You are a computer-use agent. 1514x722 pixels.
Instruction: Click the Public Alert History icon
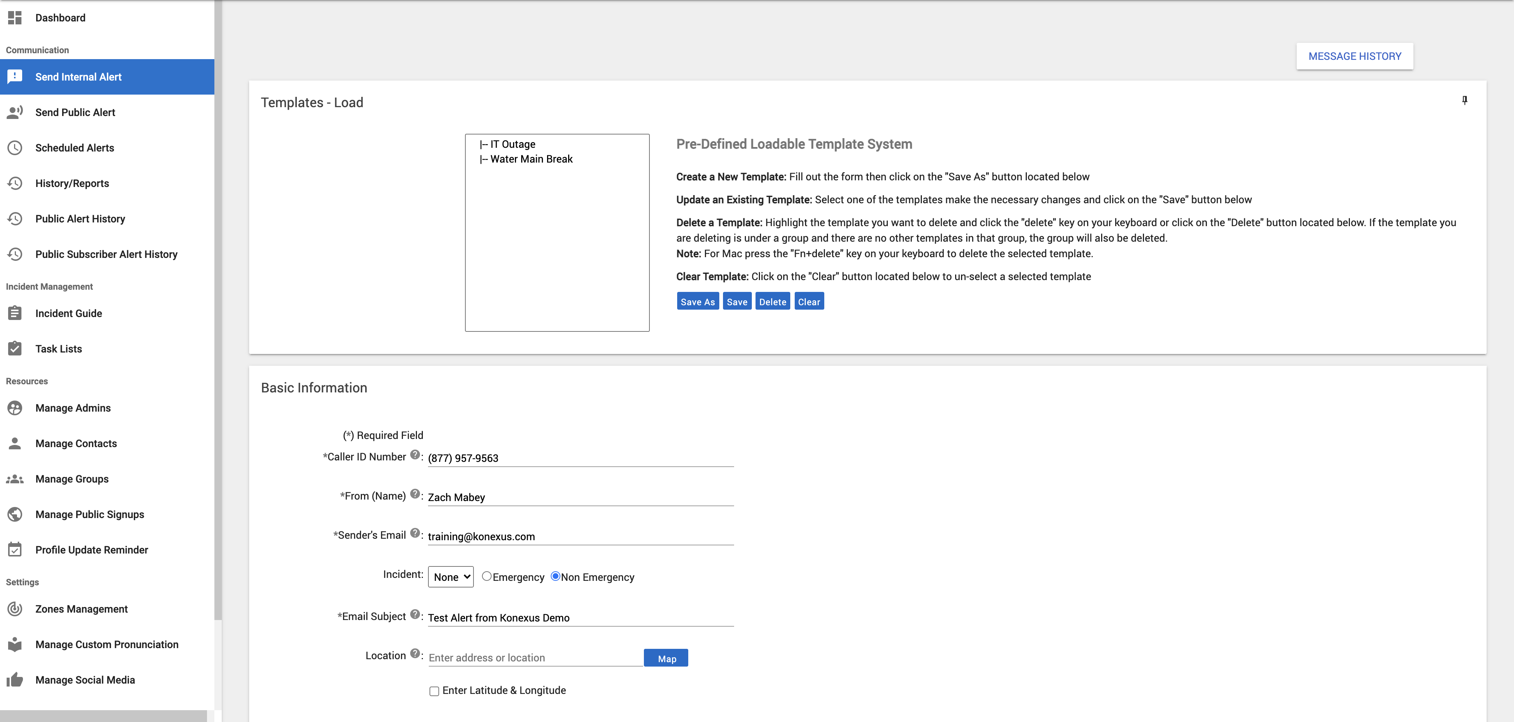click(x=15, y=218)
